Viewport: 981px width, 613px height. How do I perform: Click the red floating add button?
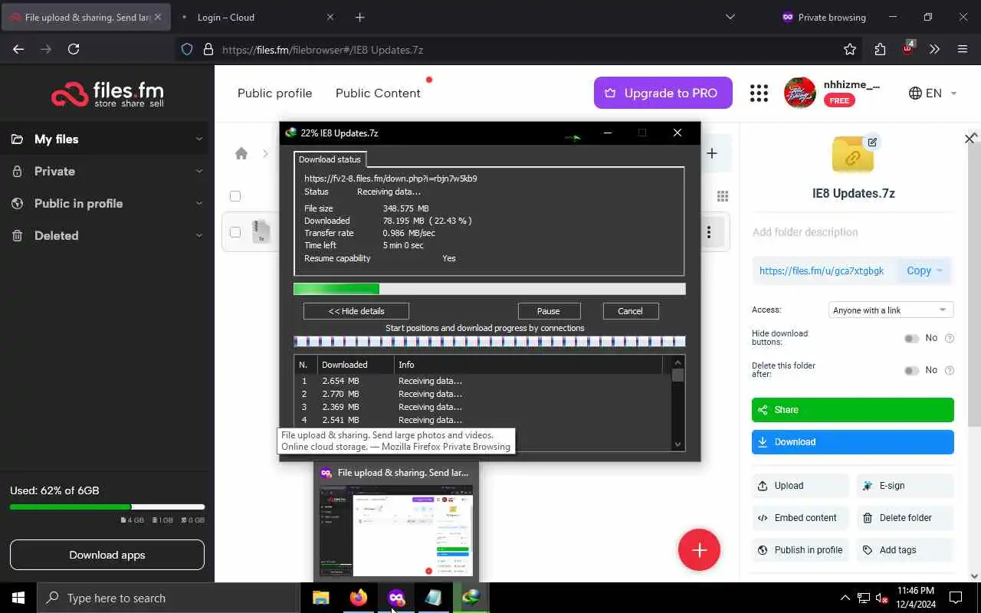[699, 550]
